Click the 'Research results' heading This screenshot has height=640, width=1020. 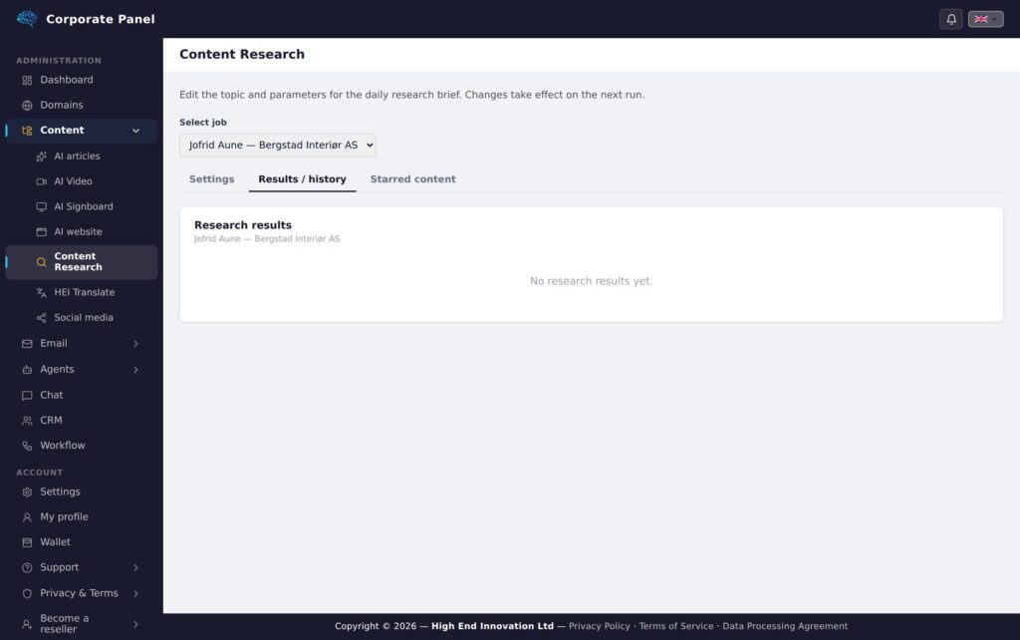point(243,225)
